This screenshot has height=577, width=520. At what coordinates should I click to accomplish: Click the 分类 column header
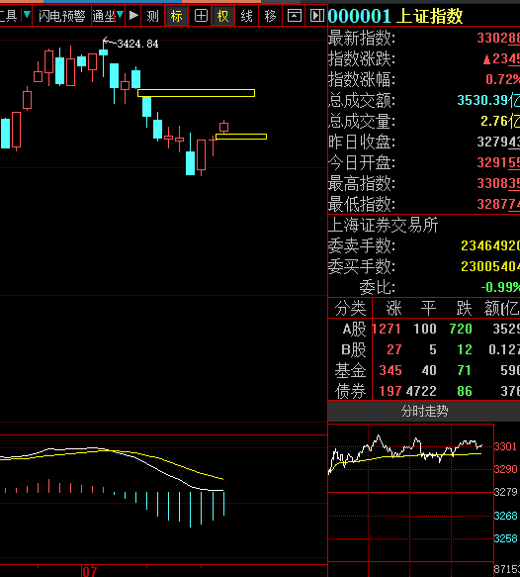click(350, 308)
